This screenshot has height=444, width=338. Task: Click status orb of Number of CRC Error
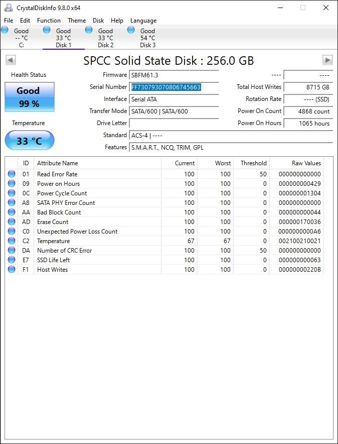point(12,250)
